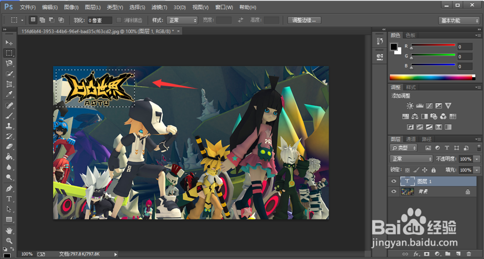The width and height of the screenshot is (484, 259).
Task: Open the Layers panel flyout menu
Action: point(478,139)
